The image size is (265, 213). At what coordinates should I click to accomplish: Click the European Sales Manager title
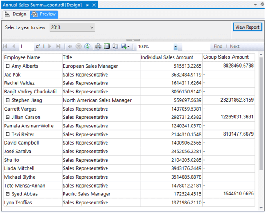pyautogui.click(x=90, y=66)
